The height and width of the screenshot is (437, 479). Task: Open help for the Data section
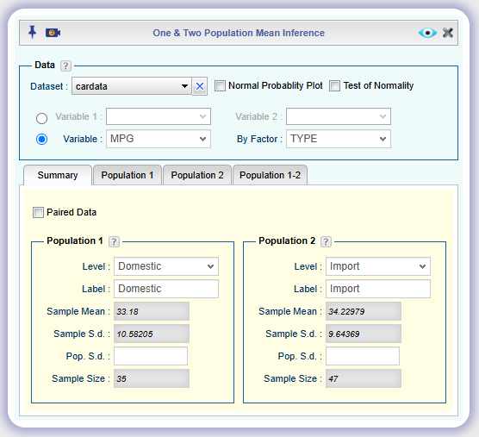pyautogui.click(x=65, y=66)
